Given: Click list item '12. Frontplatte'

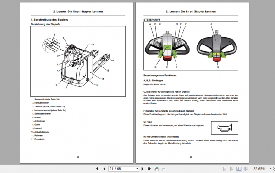Looking at the screenshot, I should tap(38, 139).
